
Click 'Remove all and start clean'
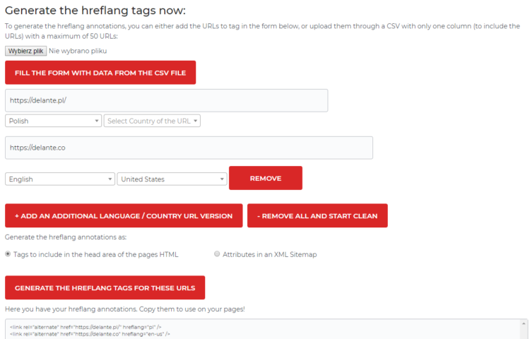[x=317, y=216]
